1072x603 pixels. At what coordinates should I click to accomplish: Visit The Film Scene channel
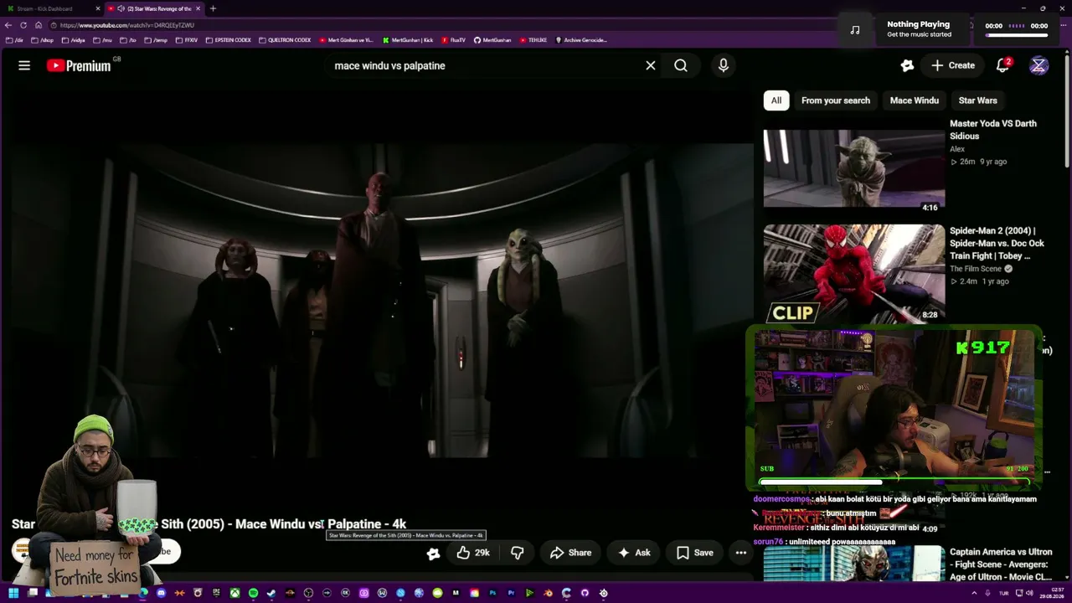976,269
